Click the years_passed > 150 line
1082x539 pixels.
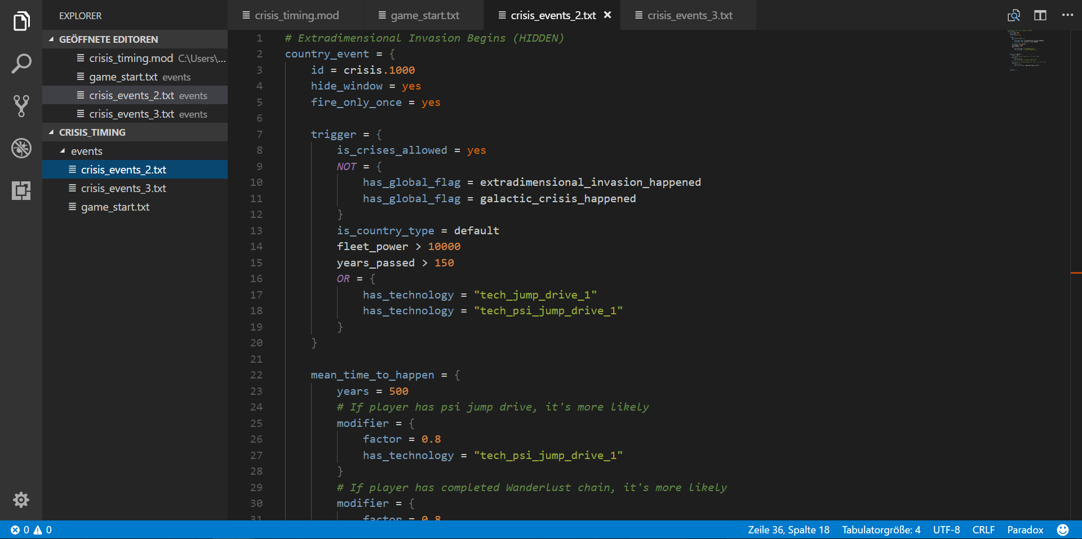pos(395,262)
